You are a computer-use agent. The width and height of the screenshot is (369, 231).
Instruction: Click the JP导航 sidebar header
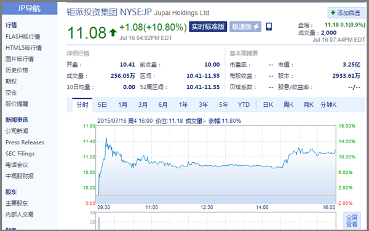tap(30, 8)
